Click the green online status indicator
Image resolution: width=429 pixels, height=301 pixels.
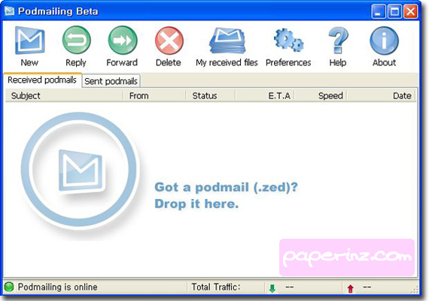[9, 287]
